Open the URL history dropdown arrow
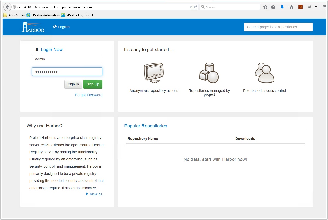The width and height of the screenshot is (328, 220). coord(191,7)
